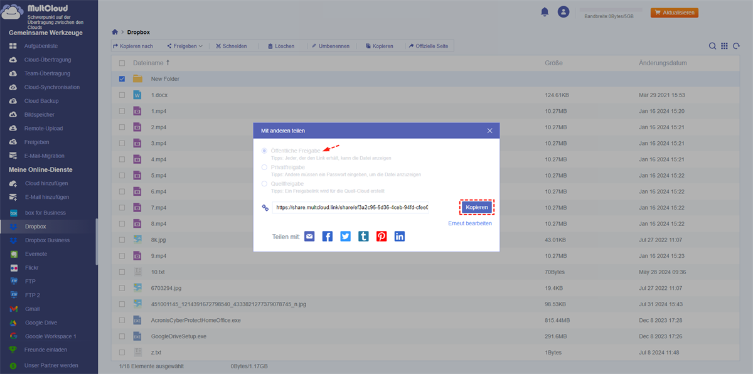The image size is (753, 374).
Task: Open the user account avatar
Action: click(563, 12)
